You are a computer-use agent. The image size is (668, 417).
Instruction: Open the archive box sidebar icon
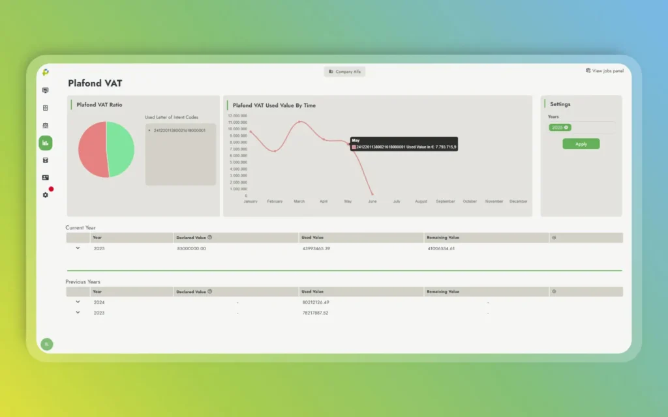tap(45, 160)
